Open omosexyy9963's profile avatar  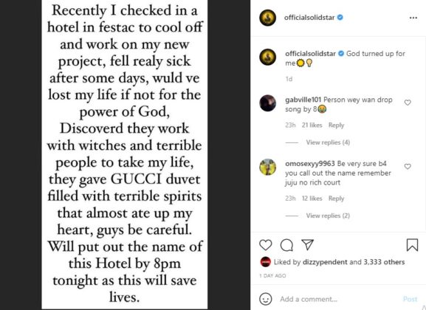267,167
